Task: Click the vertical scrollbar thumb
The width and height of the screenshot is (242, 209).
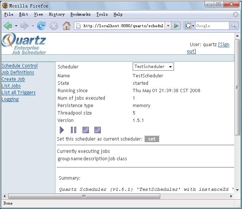Action: (238, 87)
